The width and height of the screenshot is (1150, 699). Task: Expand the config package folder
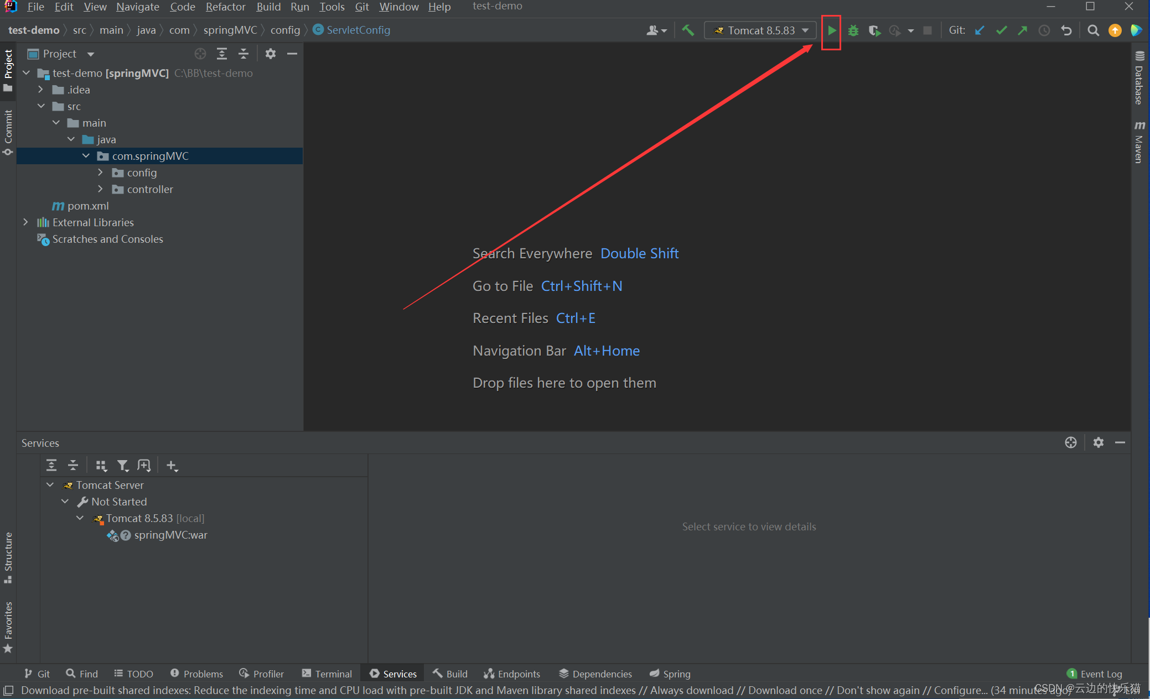click(x=100, y=173)
